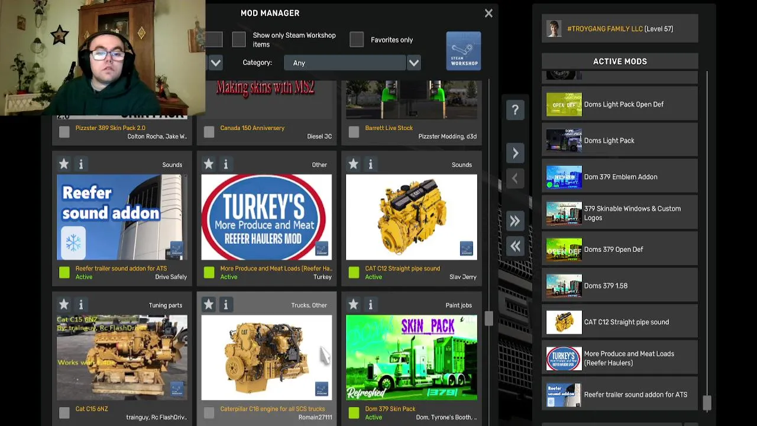This screenshot has width=757, height=426.
Task: Favorite the CAT C12 Straight pipe mod
Action: 353,164
